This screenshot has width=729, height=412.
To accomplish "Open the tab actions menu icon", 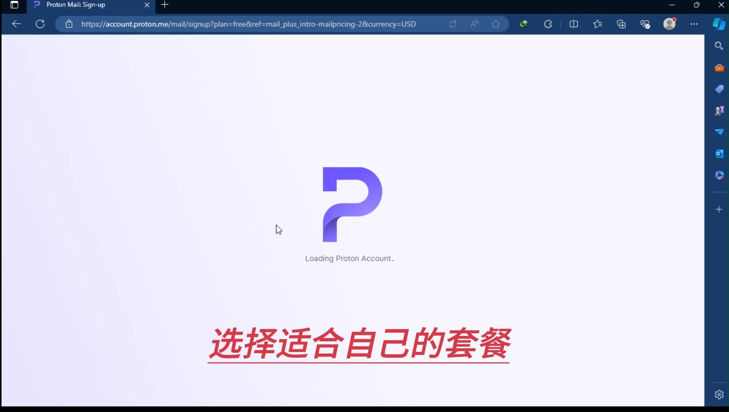I will click(x=14, y=5).
